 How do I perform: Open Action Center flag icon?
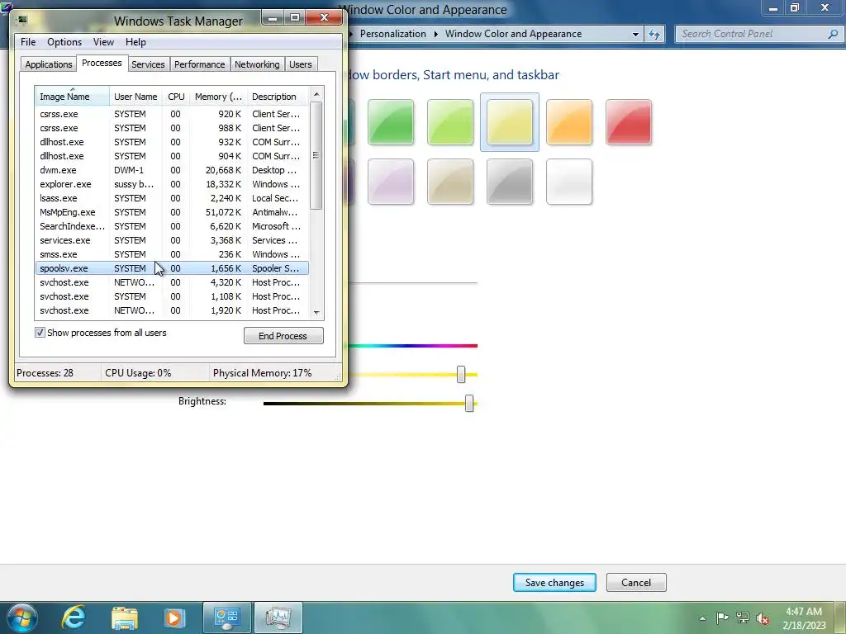tap(722, 617)
